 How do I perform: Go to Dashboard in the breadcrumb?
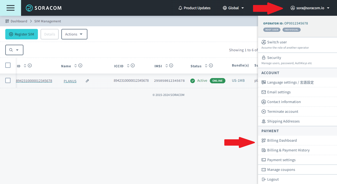tap(19, 21)
